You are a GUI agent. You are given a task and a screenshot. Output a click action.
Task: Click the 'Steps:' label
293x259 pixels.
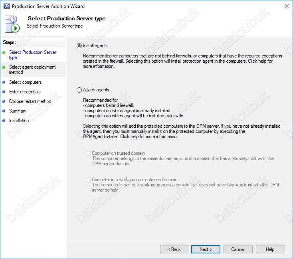coord(9,42)
